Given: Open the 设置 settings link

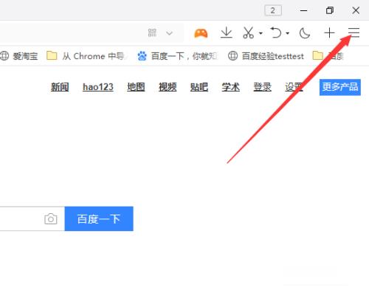Looking at the screenshot, I should tap(294, 87).
